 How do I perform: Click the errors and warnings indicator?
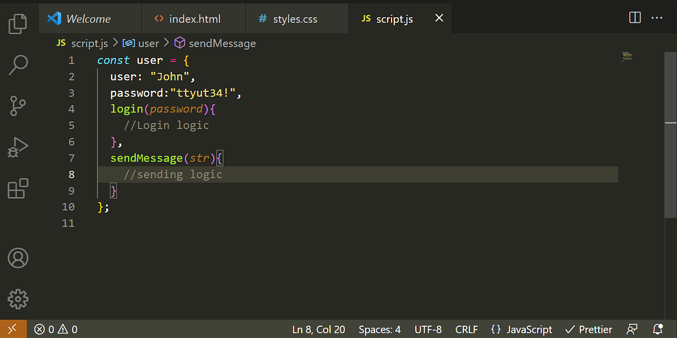pos(56,330)
